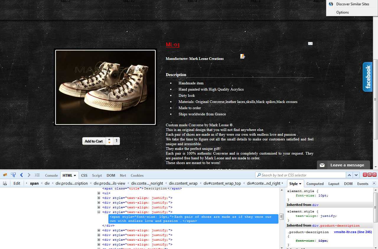Open the side panel DOM tab beside Layout

click(x=348, y=184)
